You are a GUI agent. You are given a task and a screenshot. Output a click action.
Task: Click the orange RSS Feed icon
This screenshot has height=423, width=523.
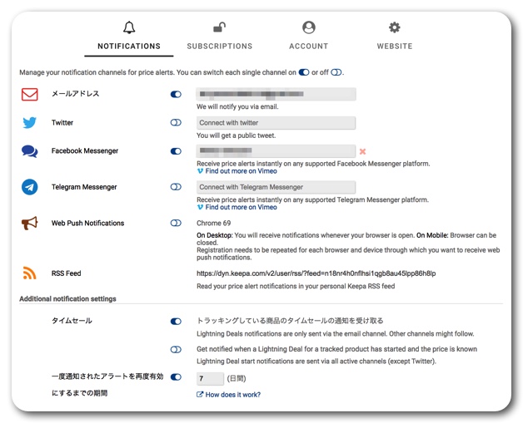click(x=30, y=273)
